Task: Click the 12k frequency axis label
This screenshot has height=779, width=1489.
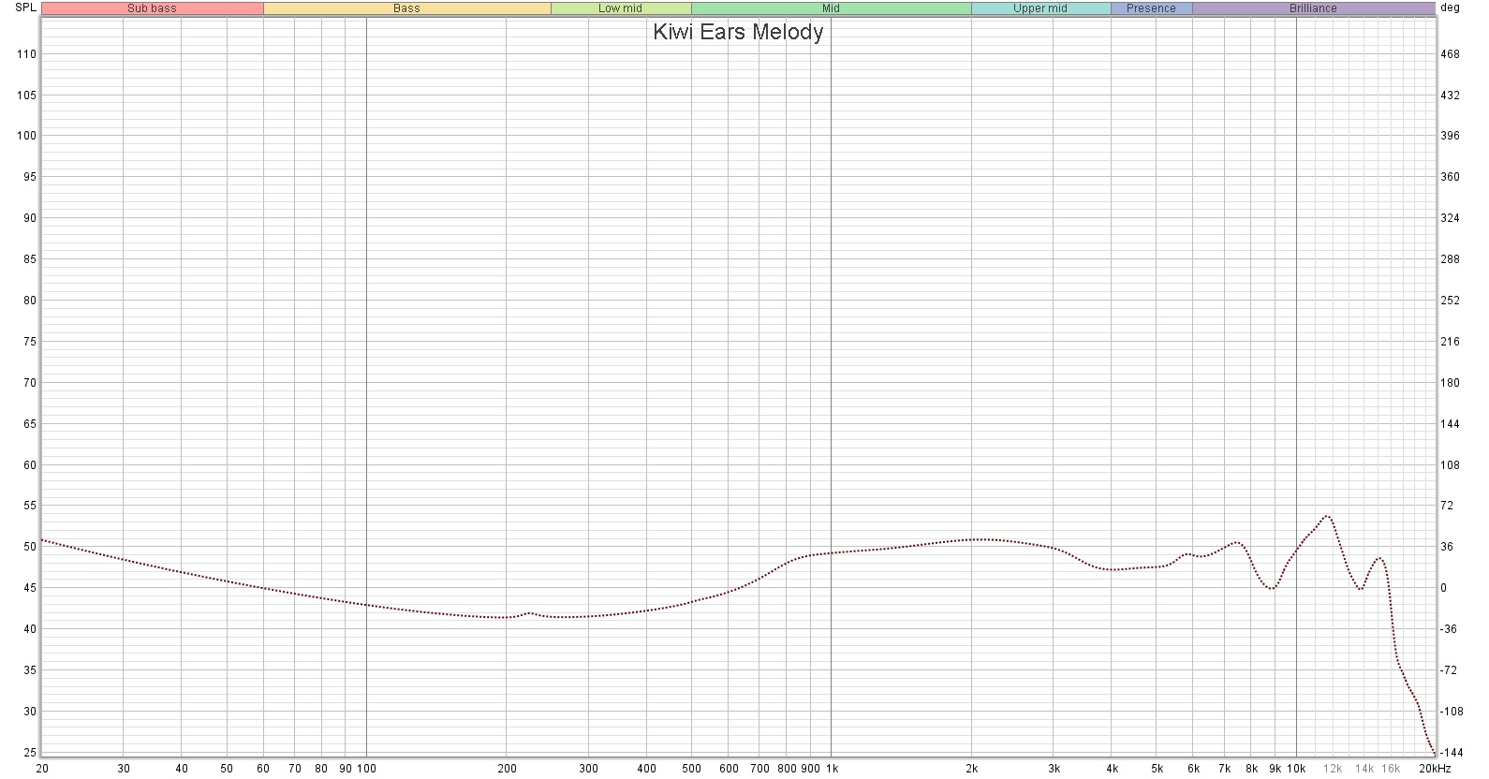Action: click(1333, 769)
